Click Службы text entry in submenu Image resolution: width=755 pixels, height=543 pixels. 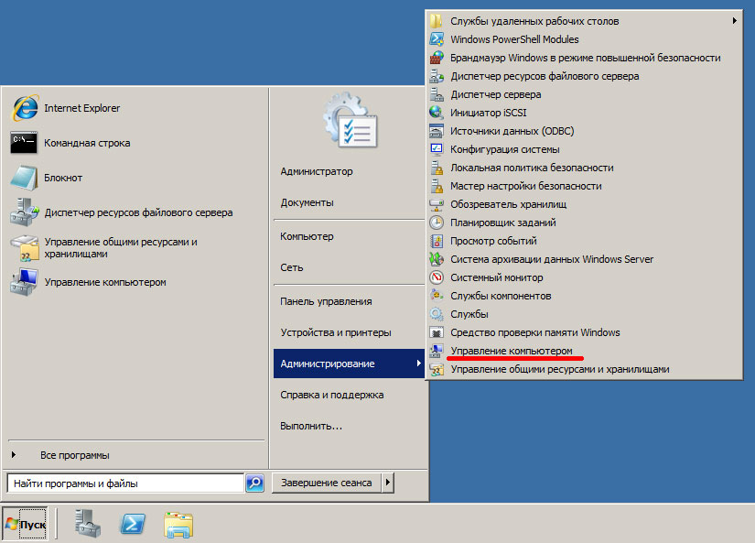[x=469, y=314]
